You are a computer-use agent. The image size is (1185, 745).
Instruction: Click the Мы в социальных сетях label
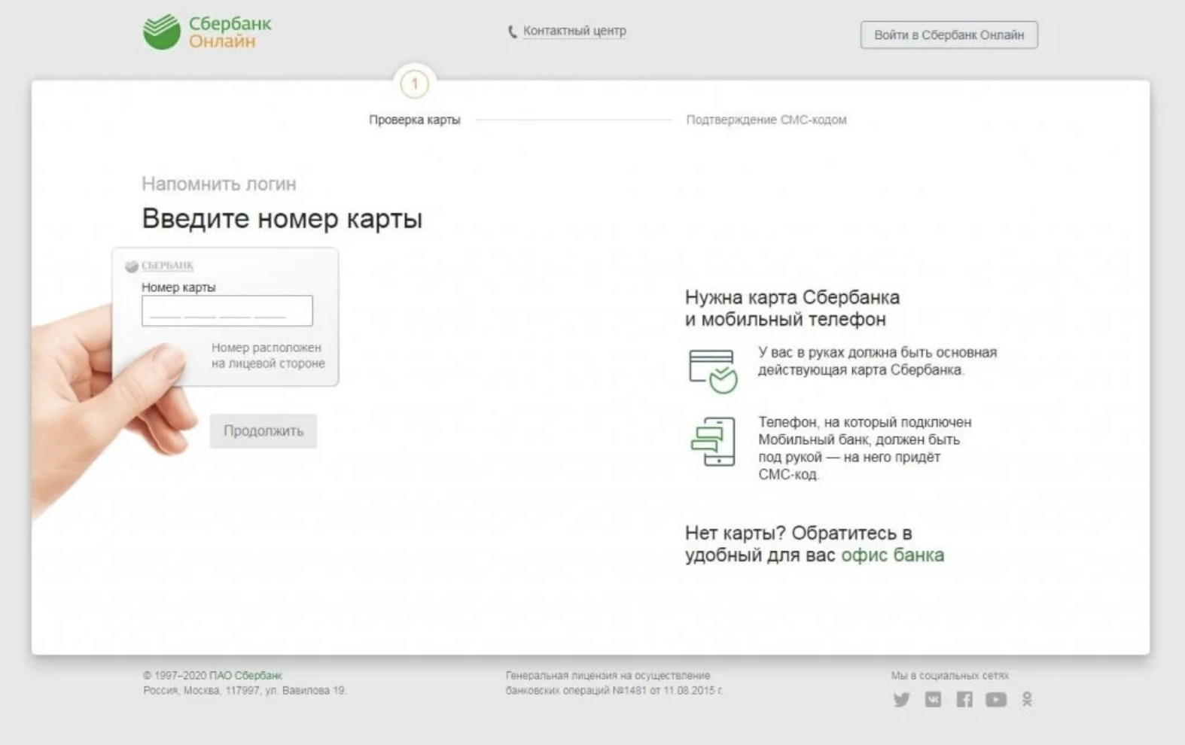click(950, 676)
